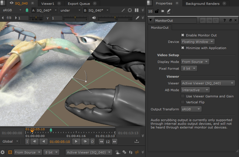
Task: Click the region of interest icon
Action: coord(130,10)
